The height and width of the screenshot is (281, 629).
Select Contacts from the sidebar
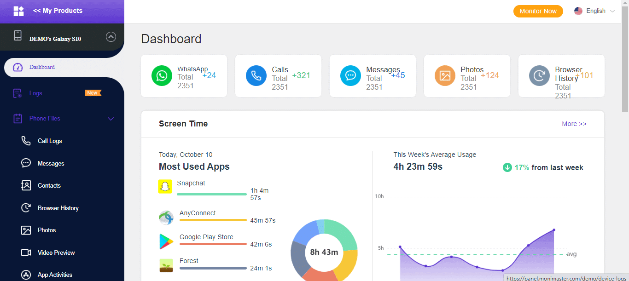(49, 186)
